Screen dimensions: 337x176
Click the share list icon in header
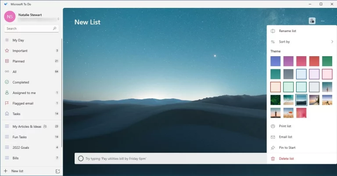click(x=312, y=21)
